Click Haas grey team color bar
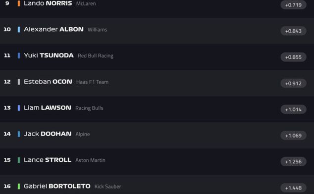The image size is (314, 194). (x=19, y=82)
